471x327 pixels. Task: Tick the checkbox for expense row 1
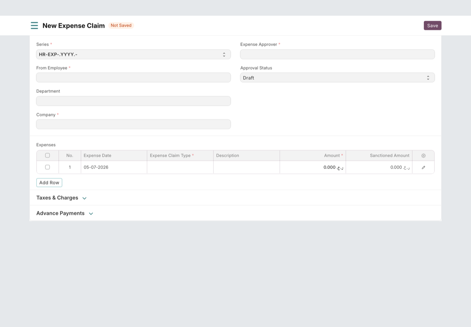pos(47,167)
